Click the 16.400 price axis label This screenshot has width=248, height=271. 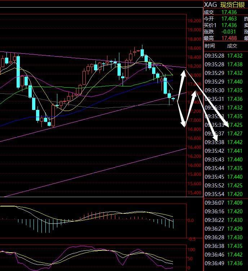(x=194, y=147)
